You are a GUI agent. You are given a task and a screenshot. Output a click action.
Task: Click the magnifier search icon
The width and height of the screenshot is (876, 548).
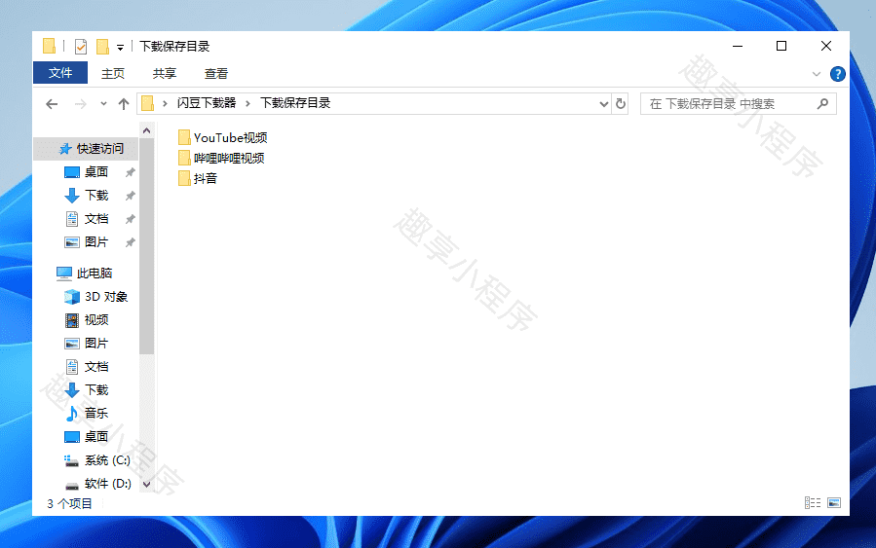coord(822,104)
